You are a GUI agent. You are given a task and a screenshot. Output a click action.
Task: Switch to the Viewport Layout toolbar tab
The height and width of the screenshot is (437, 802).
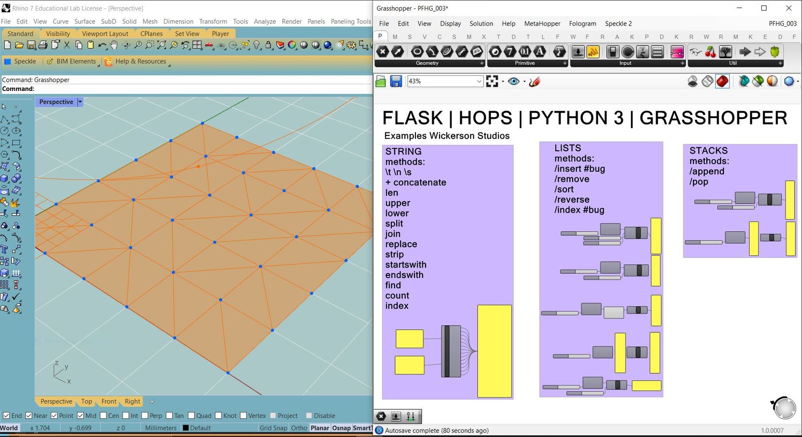click(105, 34)
